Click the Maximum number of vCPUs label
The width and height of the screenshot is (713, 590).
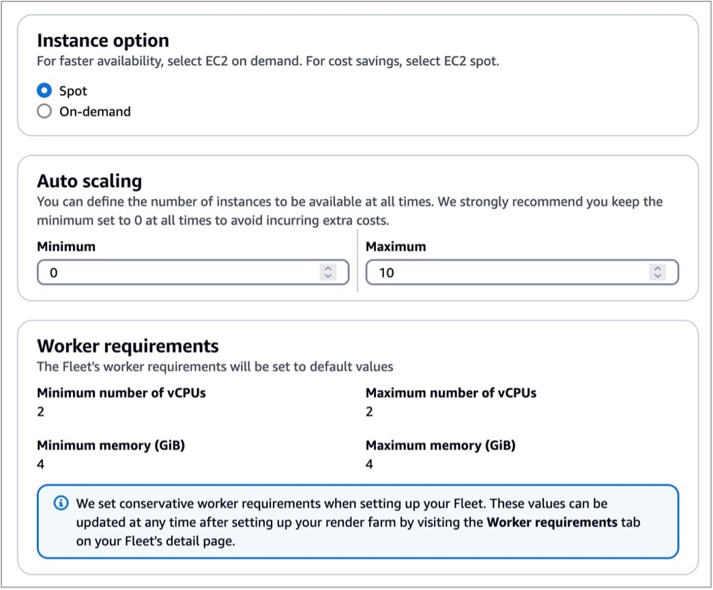[x=451, y=393]
